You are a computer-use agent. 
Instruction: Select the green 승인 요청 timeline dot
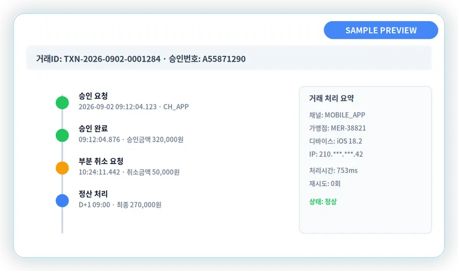pos(62,103)
